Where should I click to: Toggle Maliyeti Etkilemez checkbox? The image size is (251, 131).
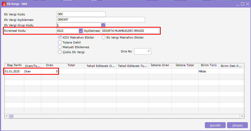[60, 47]
